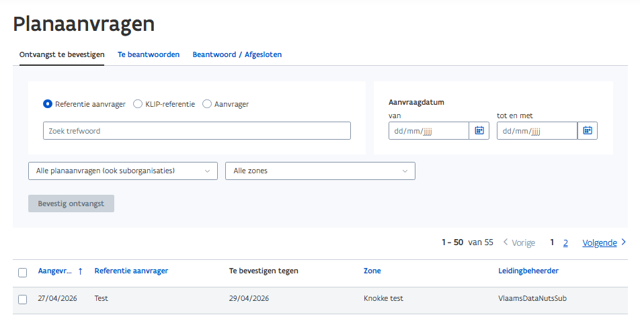Viewport: 640px width, 317px height.
Task: Click the Vorige left chevron icon
Action: 506,242
